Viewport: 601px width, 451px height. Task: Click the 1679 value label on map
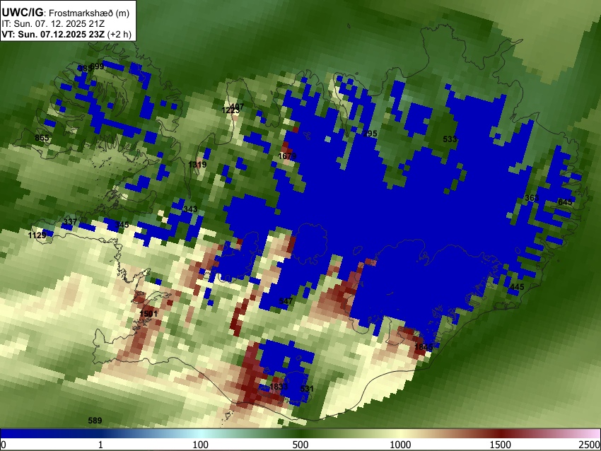(287, 156)
